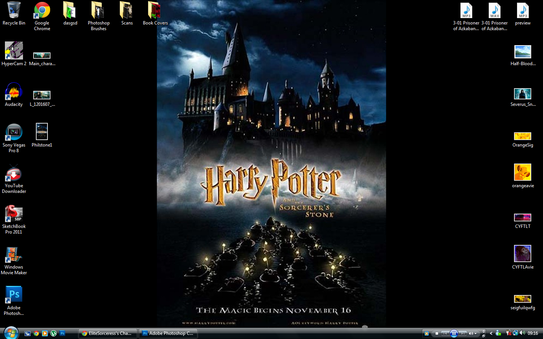Click the Sony Vegas Pro 8 icon

point(14,133)
